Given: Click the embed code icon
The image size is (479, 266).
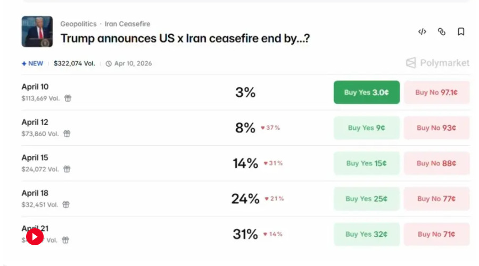Looking at the screenshot, I should tap(422, 32).
